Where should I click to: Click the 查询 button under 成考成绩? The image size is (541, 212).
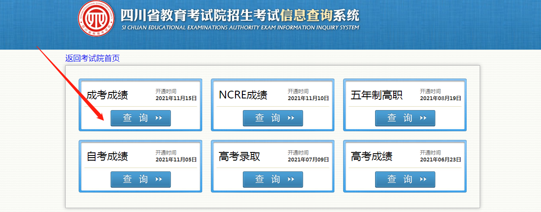click(x=140, y=118)
